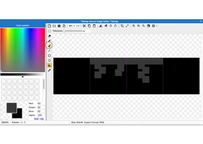203x144 pixels.
Task: Toggle the background contrast icon
Action: 148,26
